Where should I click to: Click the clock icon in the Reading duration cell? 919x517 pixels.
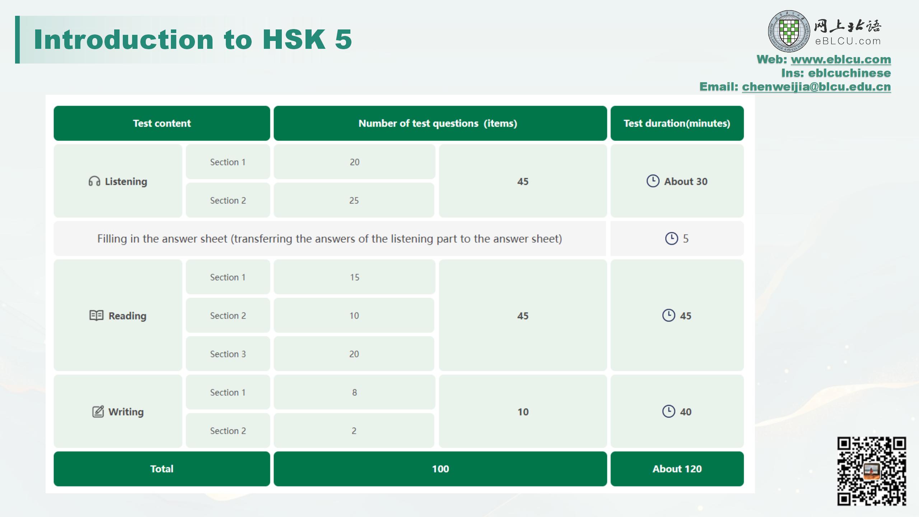click(668, 315)
